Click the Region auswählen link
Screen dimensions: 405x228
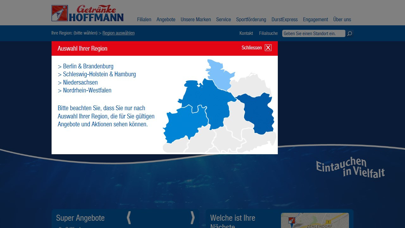(118, 33)
